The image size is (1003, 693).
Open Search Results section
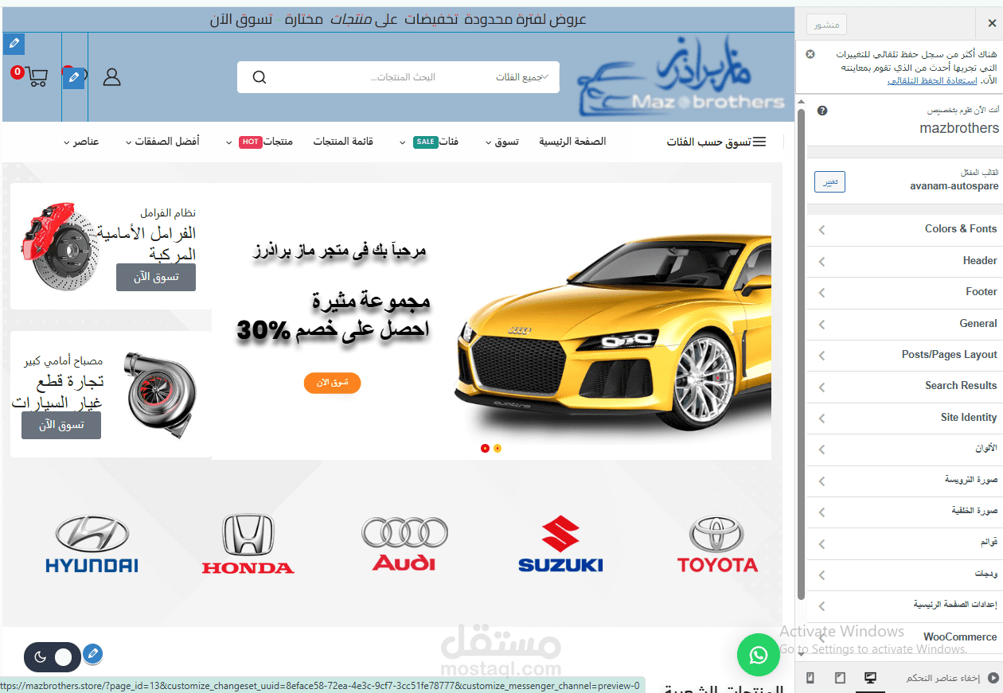(x=904, y=386)
